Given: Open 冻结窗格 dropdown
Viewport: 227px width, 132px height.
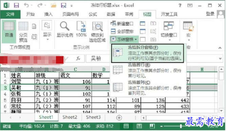Looking at the screenshot, I should point(124,39).
